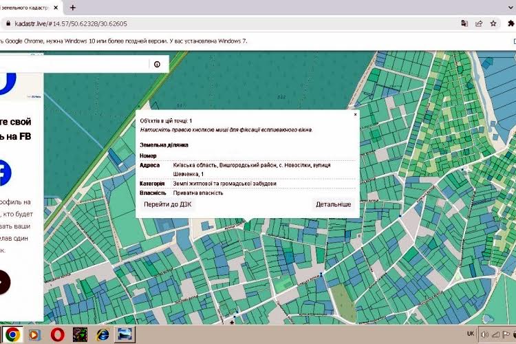This screenshot has width=516, height=344.
Task: Click the Windows 7 Chrome update warning text
Action: (123, 41)
